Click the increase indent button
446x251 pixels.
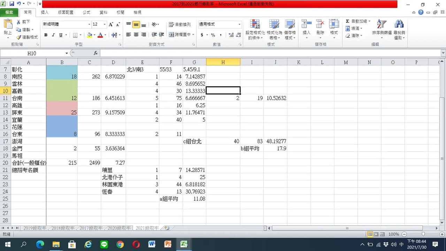click(x=161, y=35)
